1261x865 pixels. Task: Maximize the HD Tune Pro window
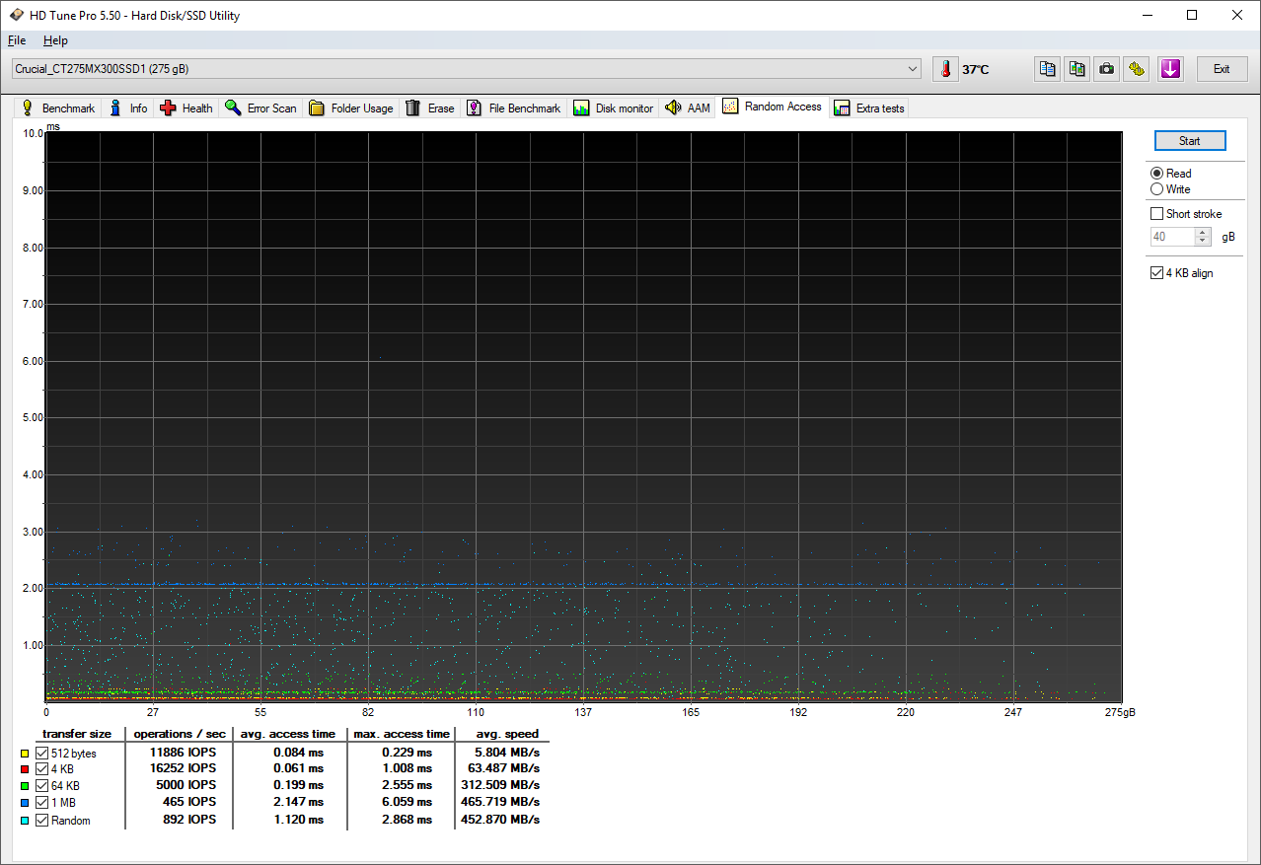[1192, 15]
